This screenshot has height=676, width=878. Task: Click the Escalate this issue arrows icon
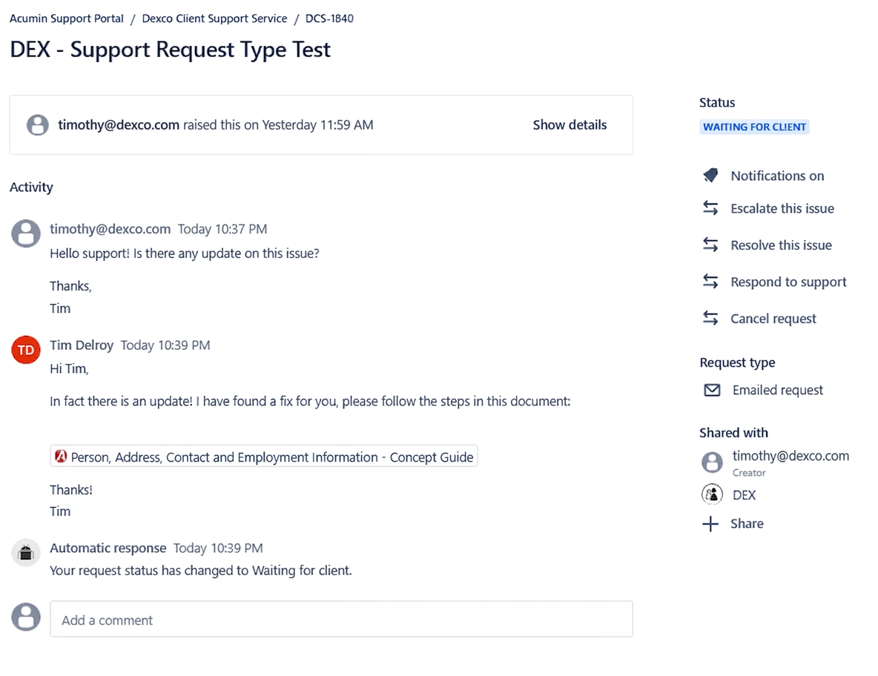pyautogui.click(x=710, y=208)
